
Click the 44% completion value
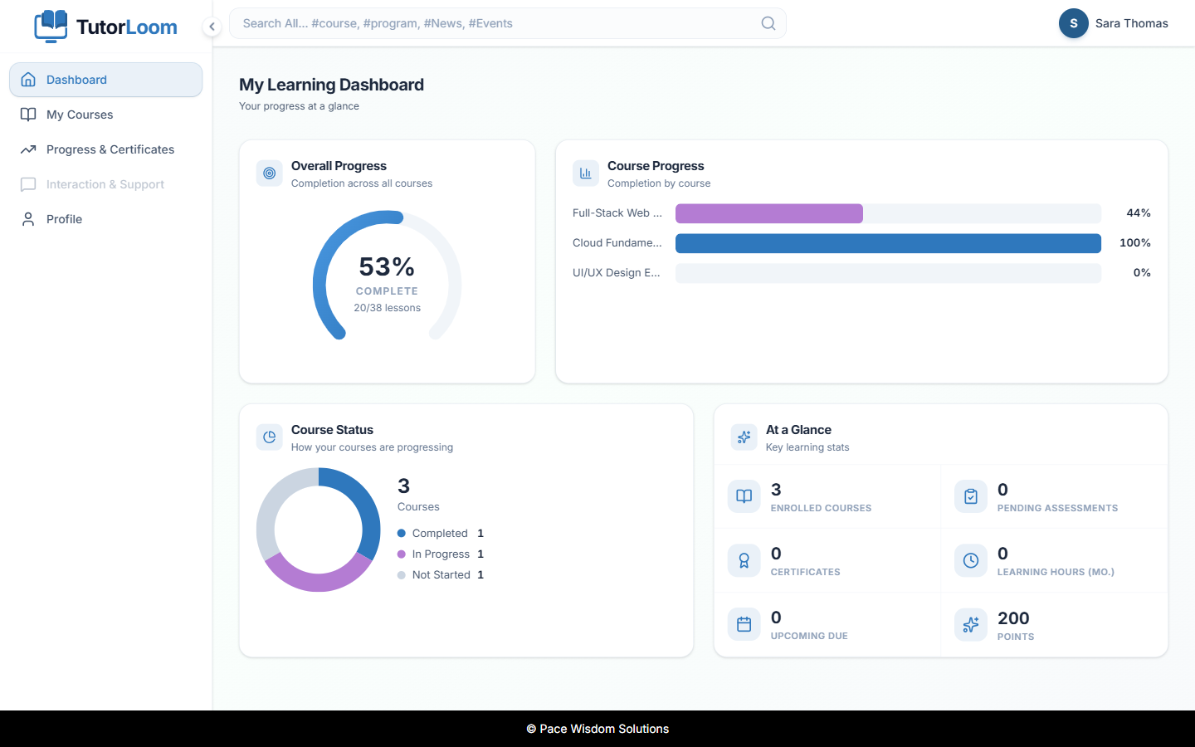click(x=1139, y=213)
